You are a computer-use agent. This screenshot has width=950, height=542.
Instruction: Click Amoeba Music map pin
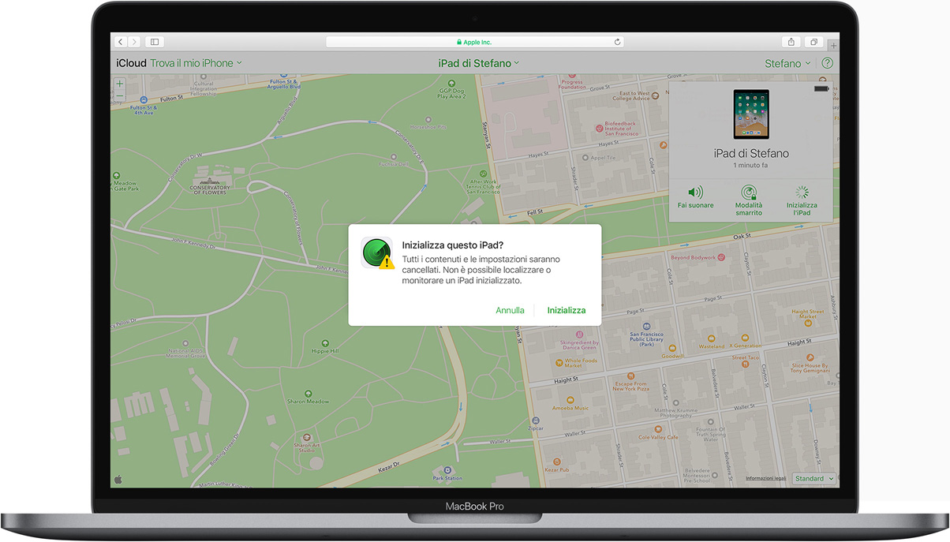click(571, 401)
